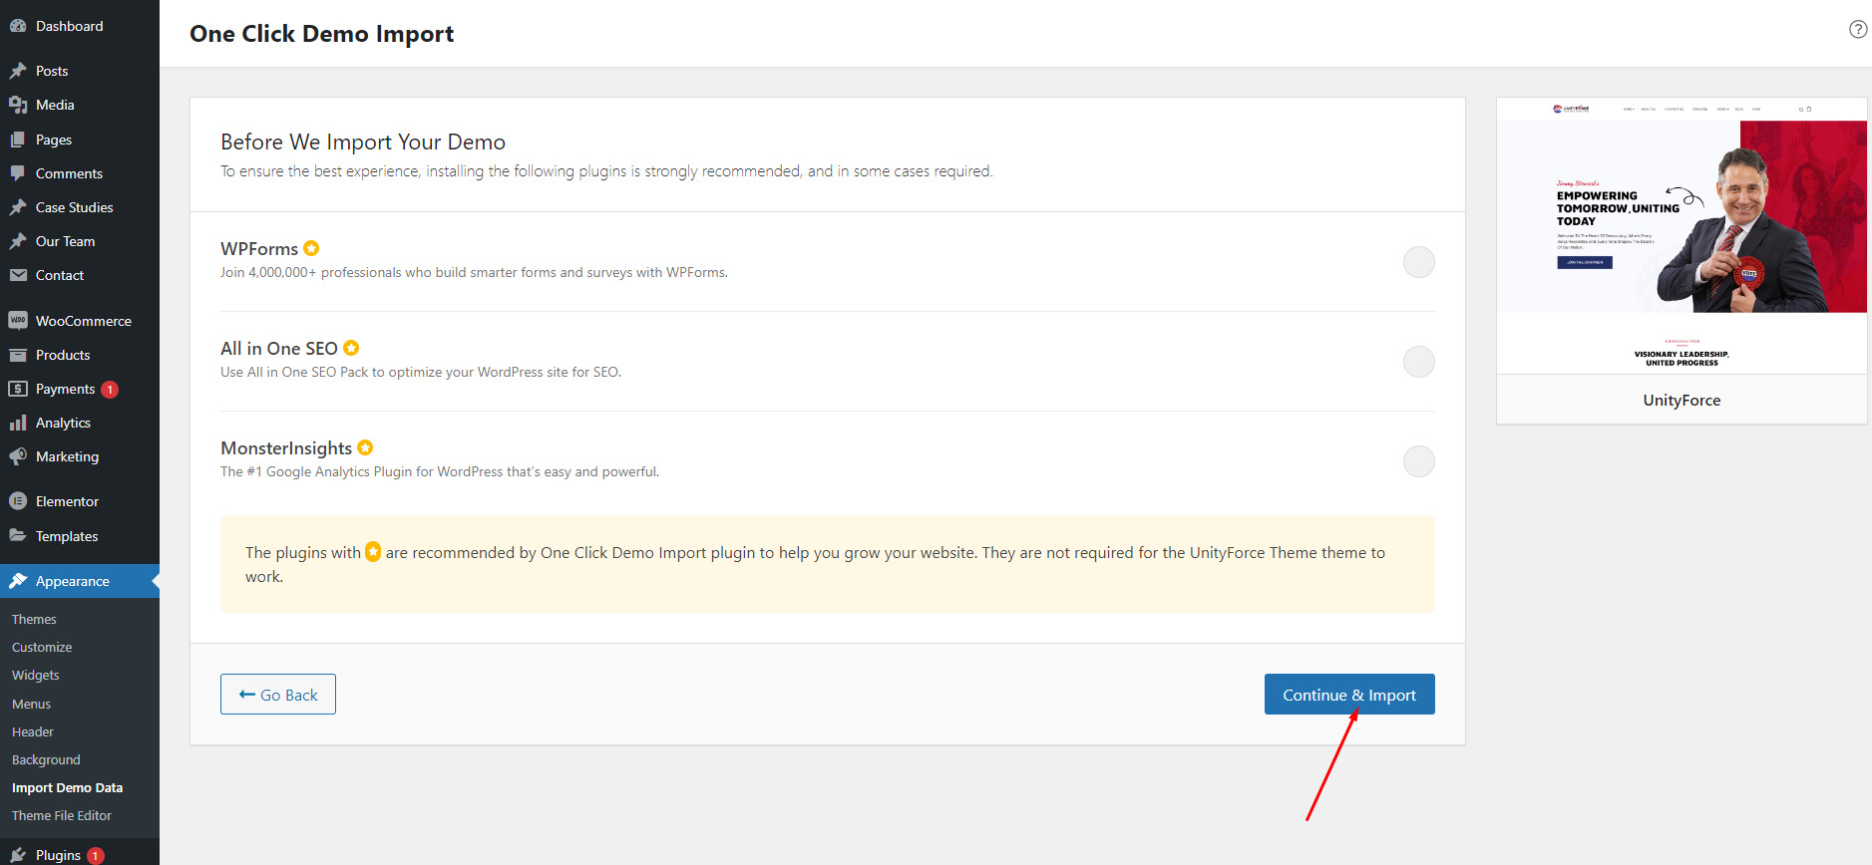Click the Dashboard gauge icon

coord(18,26)
